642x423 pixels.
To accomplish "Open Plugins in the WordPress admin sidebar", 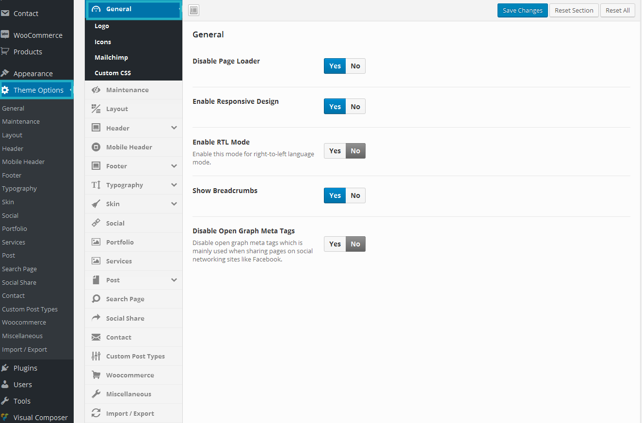I will tap(25, 368).
